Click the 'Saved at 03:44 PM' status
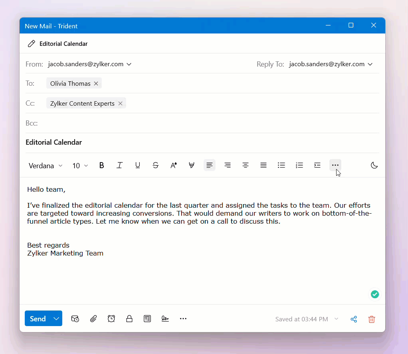Viewport: 408px width, 354px height. (x=301, y=319)
